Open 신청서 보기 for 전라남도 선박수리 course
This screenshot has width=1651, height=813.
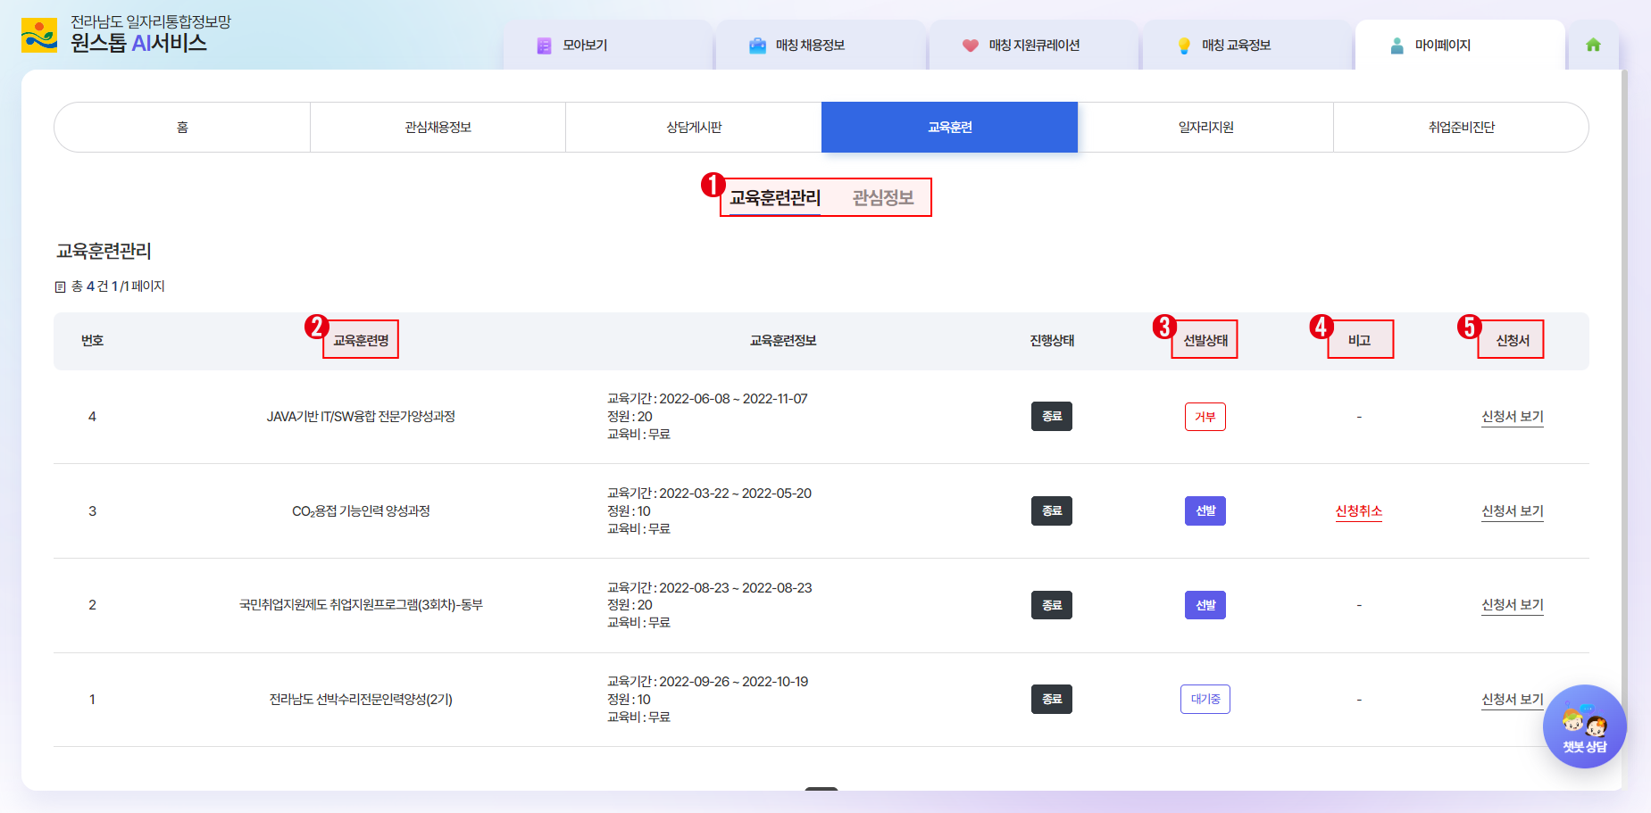(1512, 700)
